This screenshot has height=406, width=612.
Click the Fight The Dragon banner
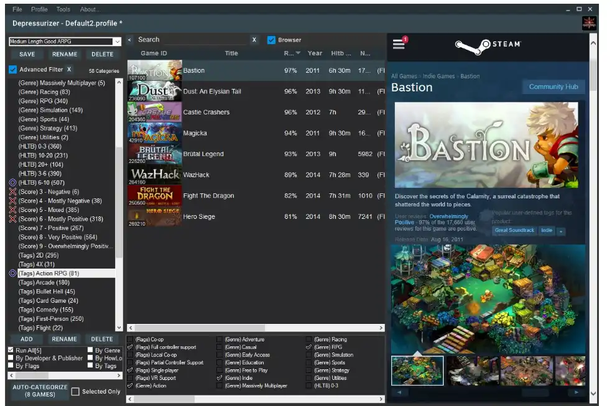click(x=155, y=196)
